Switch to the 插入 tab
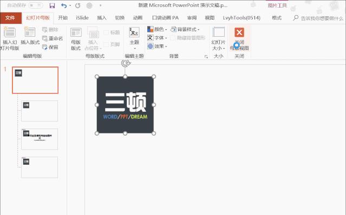The width and height of the screenshot is (346, 215). (x=102, y=18)
